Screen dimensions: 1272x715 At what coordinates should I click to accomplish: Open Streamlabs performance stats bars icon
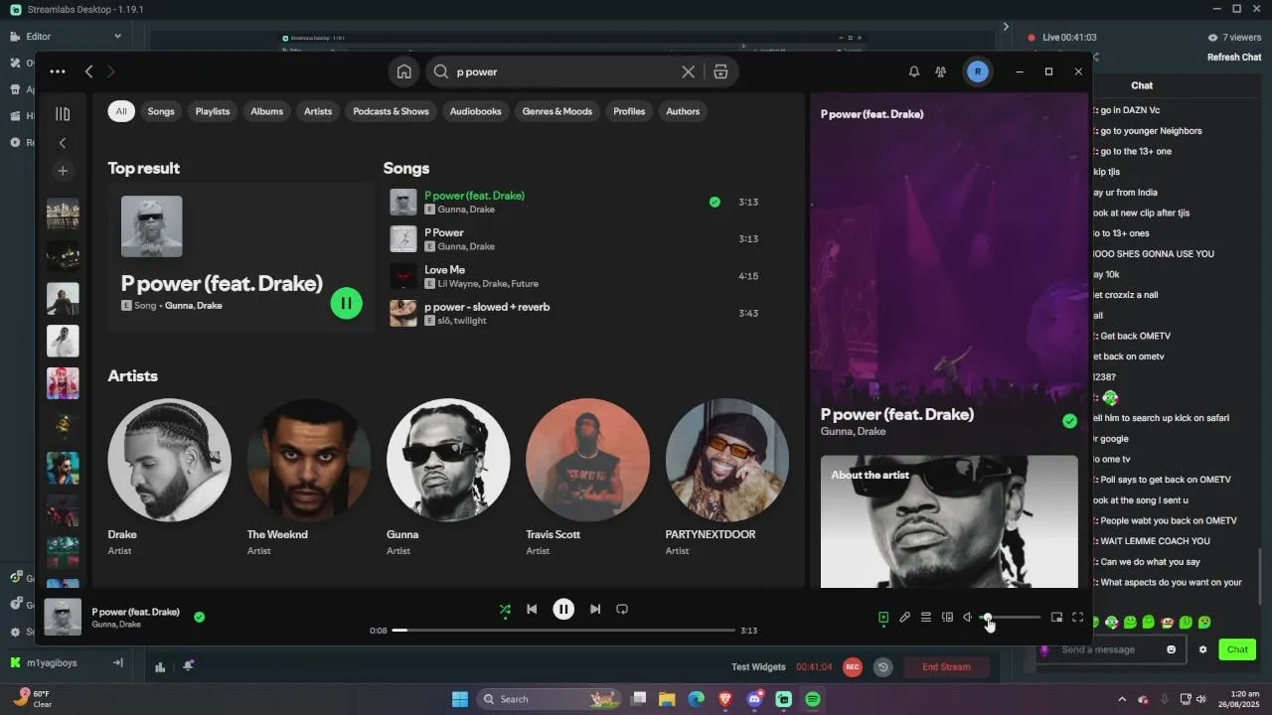[x=160, y=666]
